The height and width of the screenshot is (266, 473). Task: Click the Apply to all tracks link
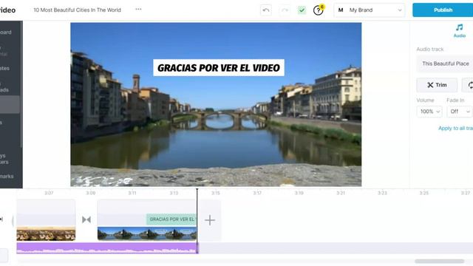click(455, 128)
